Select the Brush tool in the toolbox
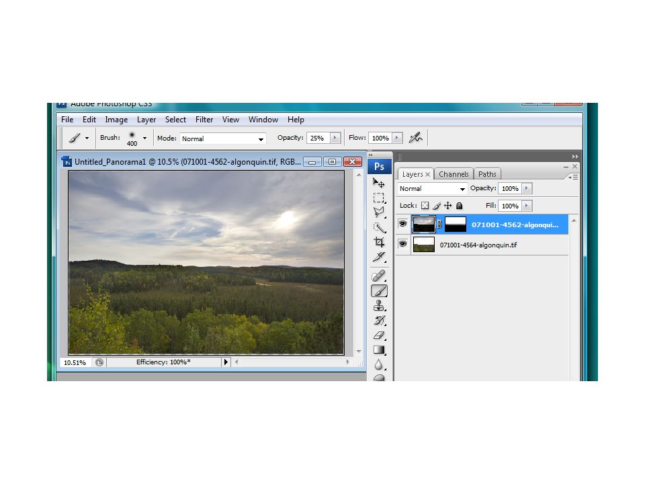Screen dimensions: 645x484 379,290
